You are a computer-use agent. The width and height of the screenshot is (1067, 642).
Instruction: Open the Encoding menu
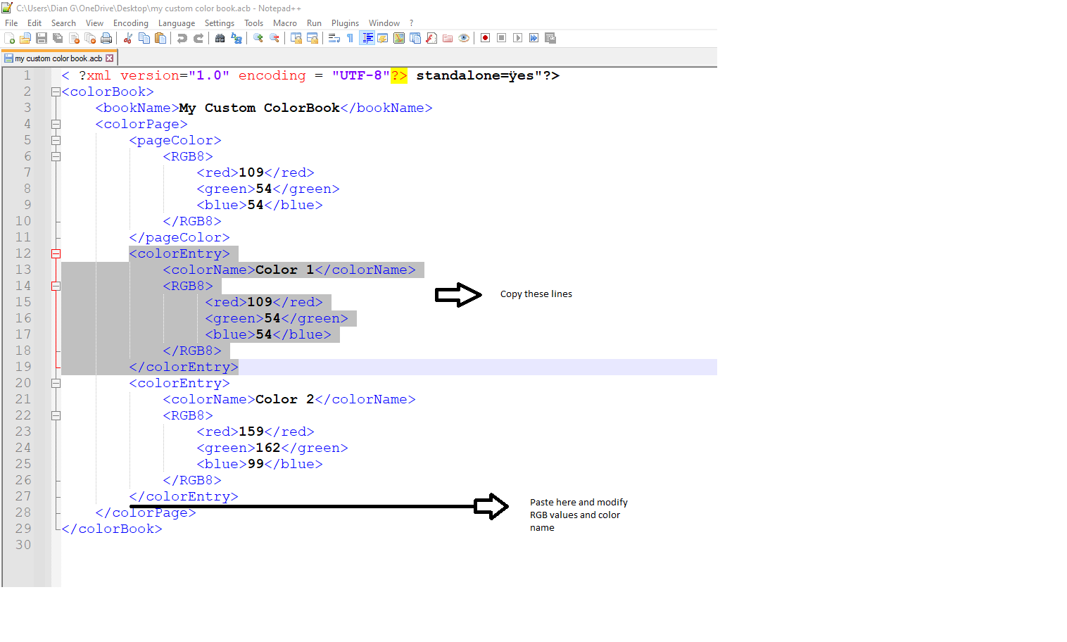131,23
